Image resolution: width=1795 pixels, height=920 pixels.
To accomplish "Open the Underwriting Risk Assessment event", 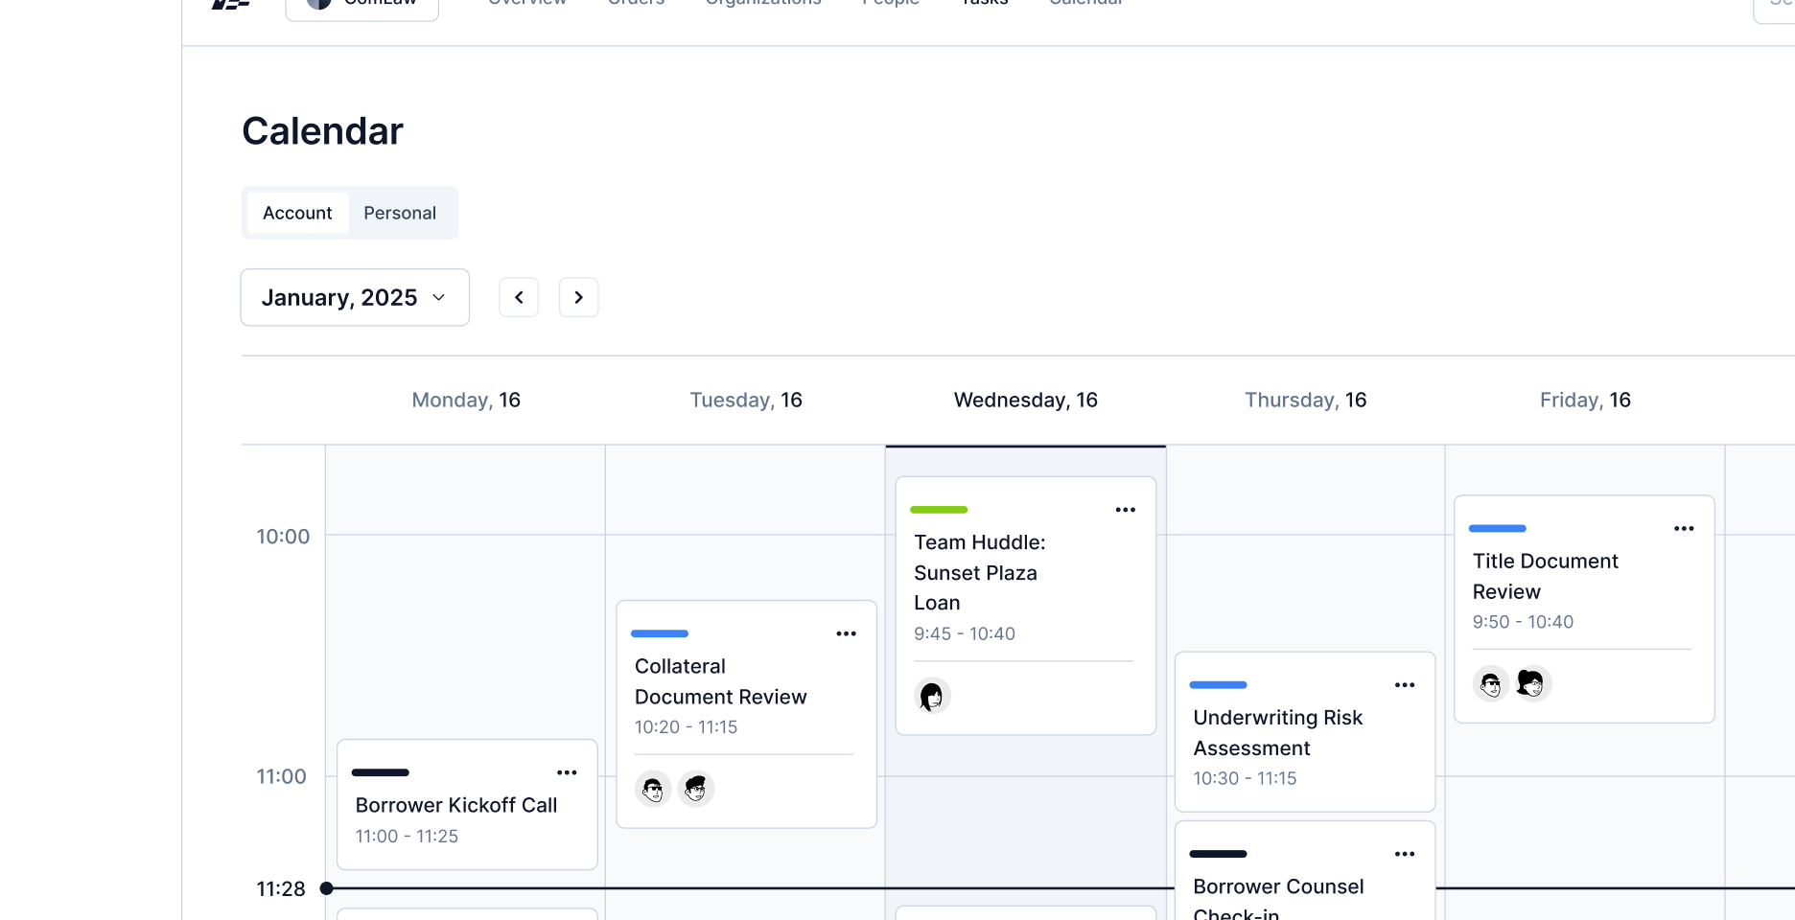I will click(1277, 733).
